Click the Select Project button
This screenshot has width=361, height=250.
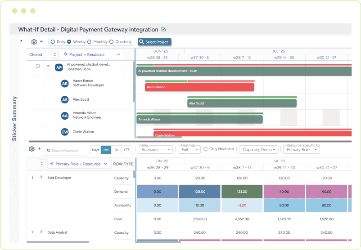[154, 42]
